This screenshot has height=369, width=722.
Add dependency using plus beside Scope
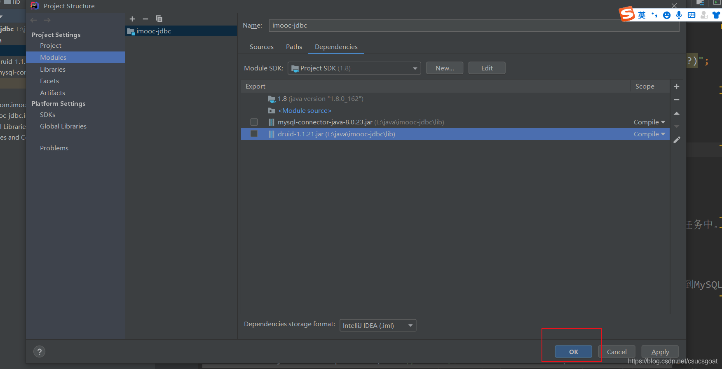pos(677,86)
